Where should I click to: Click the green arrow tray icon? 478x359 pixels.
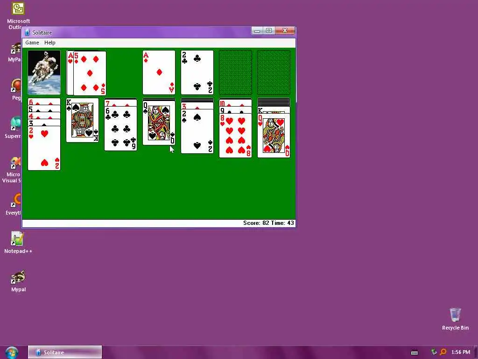[x=434, y=352]
